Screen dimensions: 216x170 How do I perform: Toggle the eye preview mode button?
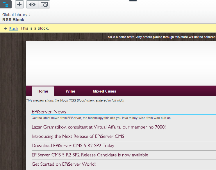pos(32,4)
